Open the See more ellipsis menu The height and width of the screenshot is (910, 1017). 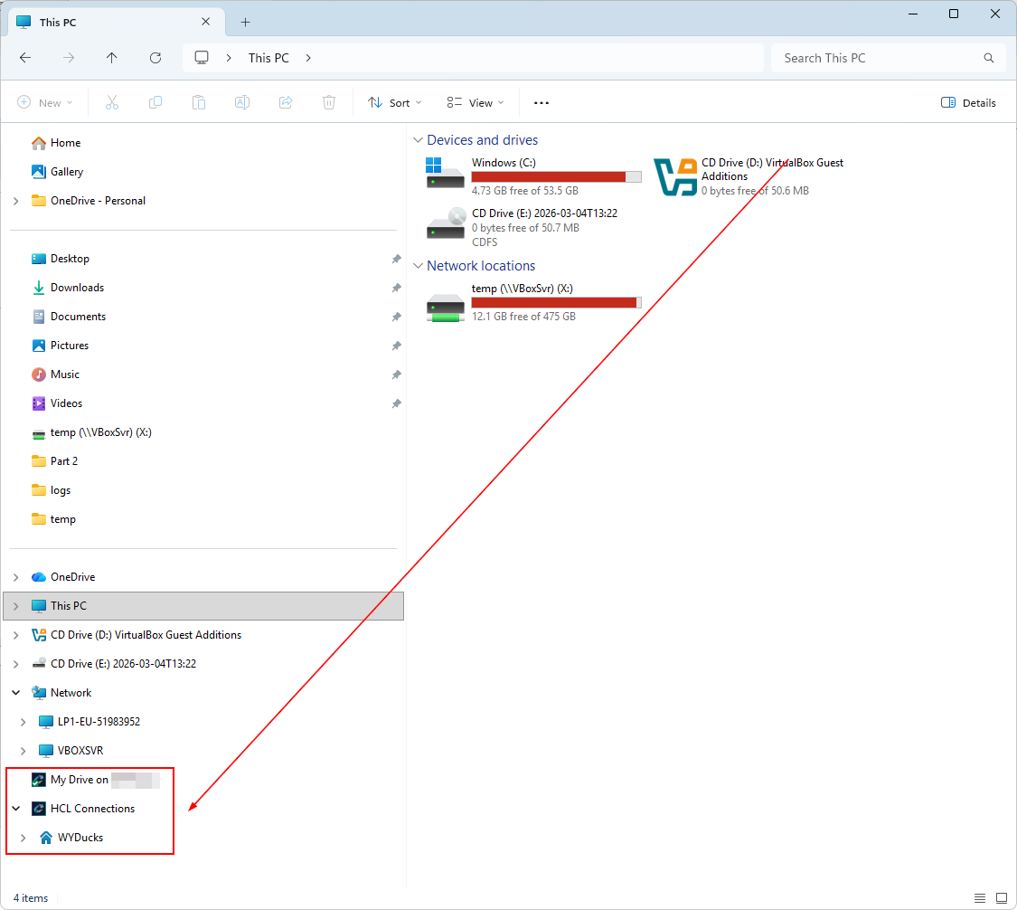point(541,103)
